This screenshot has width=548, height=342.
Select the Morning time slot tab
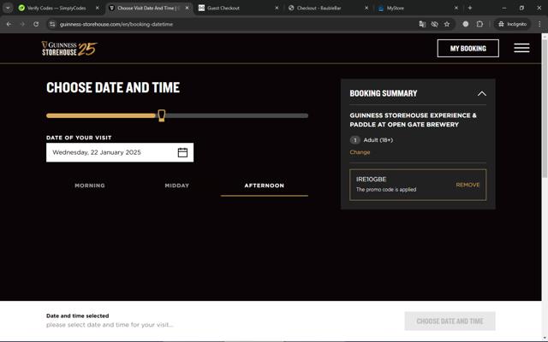coord(90,186)
